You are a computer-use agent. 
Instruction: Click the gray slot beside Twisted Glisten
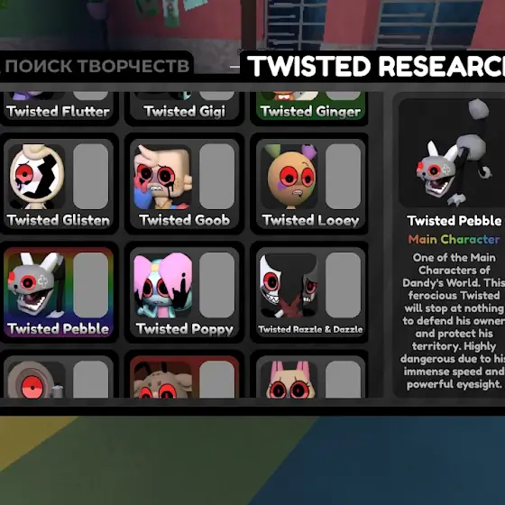90,177
